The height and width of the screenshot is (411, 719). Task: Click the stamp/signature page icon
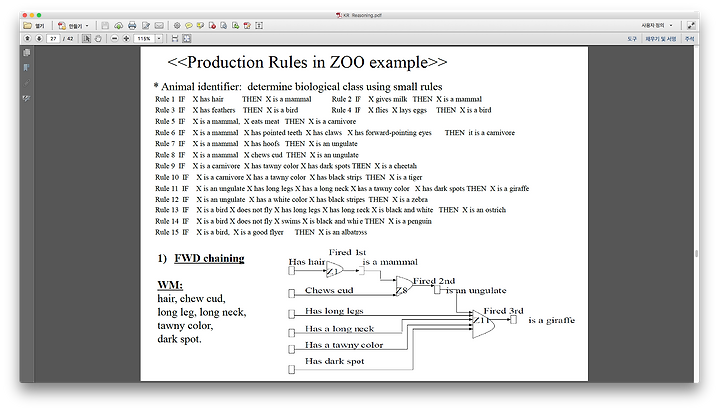click(x=247, y=26)
